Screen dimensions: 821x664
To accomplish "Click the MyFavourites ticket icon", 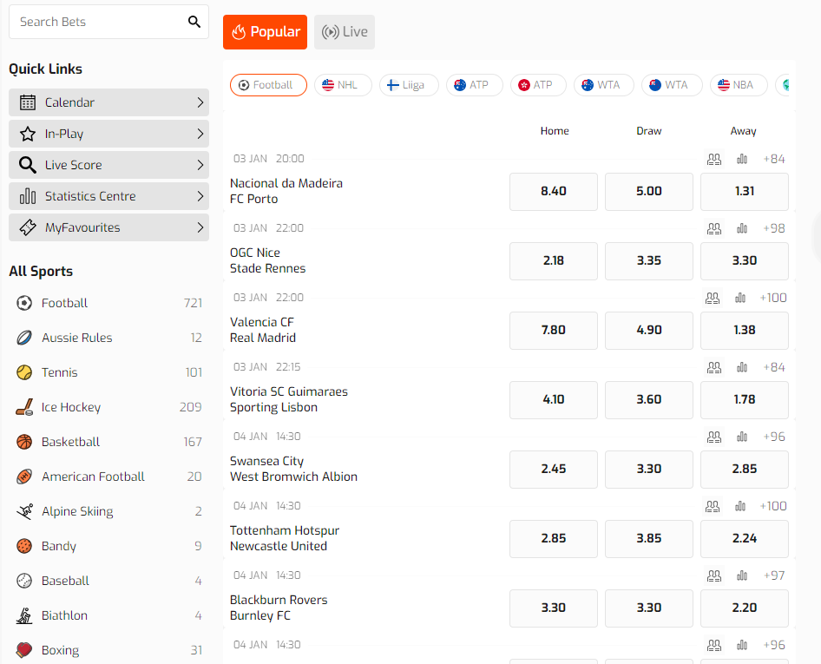I will coord(28,227).
